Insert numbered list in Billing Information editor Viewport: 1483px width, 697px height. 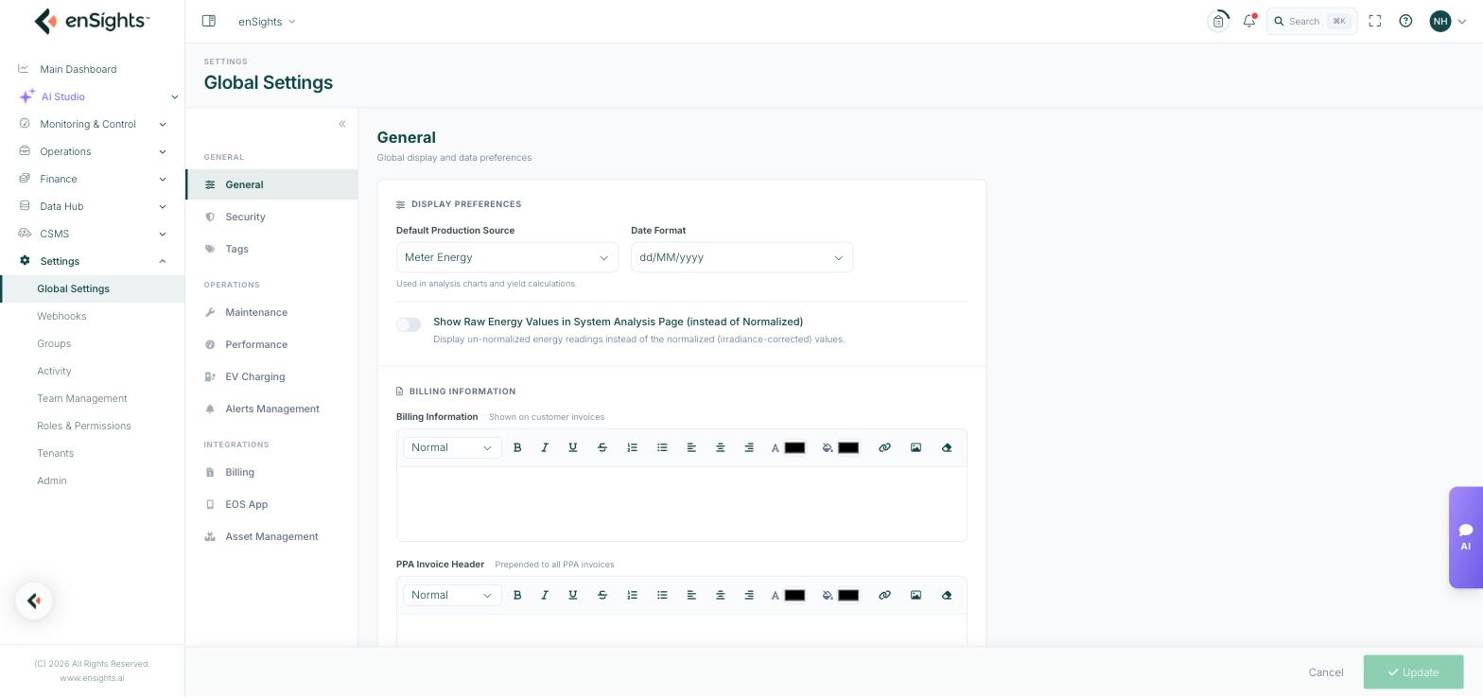633,447
